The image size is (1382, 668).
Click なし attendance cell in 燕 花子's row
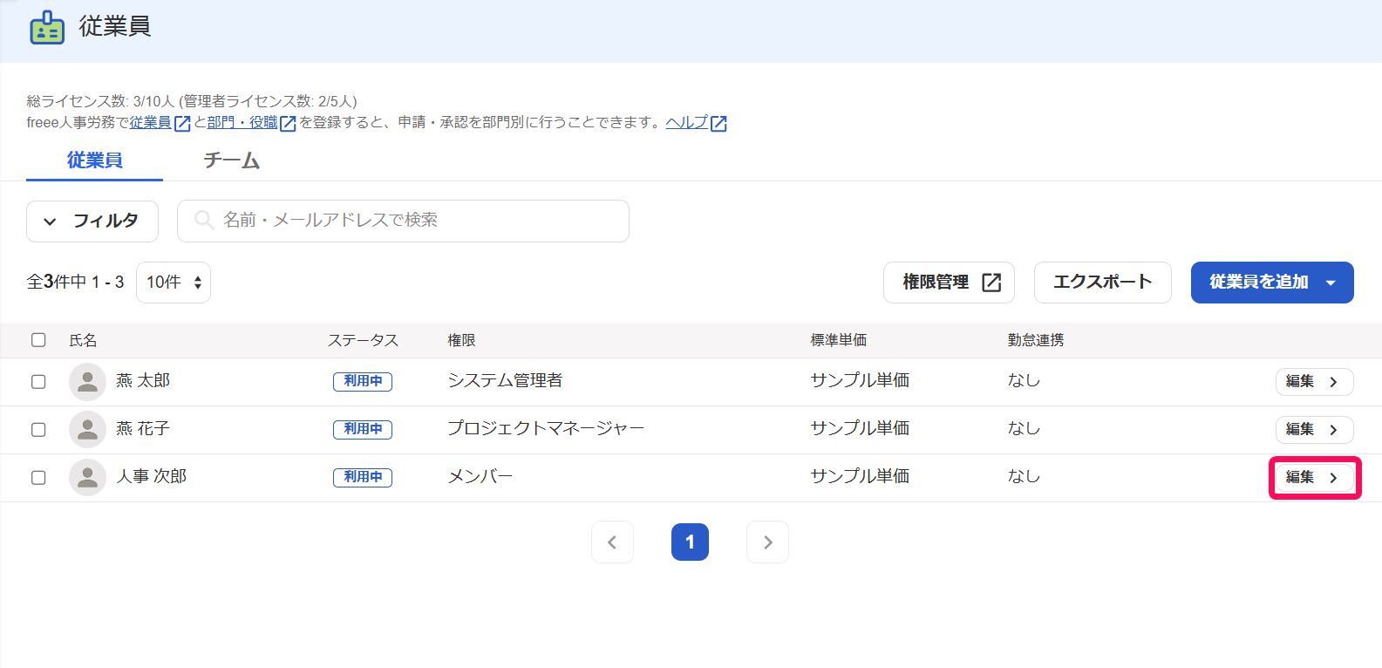pyautogui.click(x=1025, y=429)
